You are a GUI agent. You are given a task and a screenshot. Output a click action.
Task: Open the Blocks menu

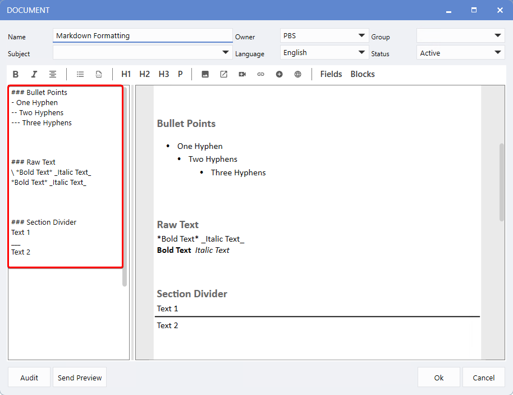point(363,74)
